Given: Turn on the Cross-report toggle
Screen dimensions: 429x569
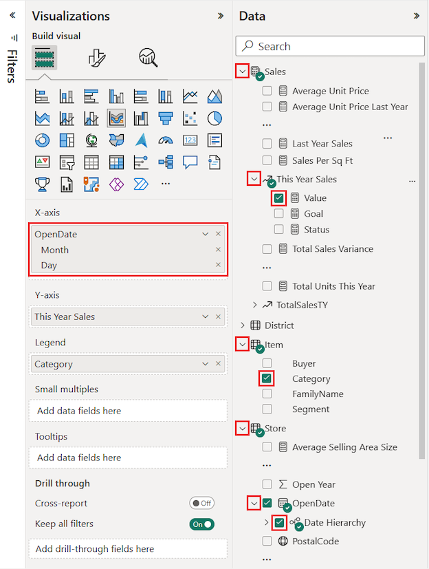Looking at the screenshot, I should tap(201, 504).
